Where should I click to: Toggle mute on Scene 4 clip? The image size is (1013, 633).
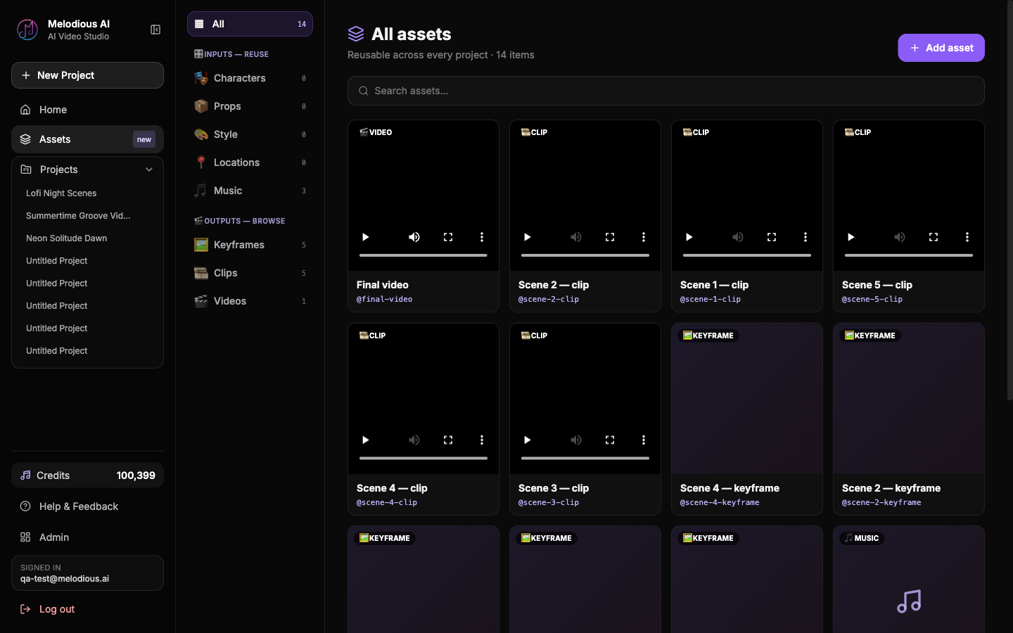(414, 440)
